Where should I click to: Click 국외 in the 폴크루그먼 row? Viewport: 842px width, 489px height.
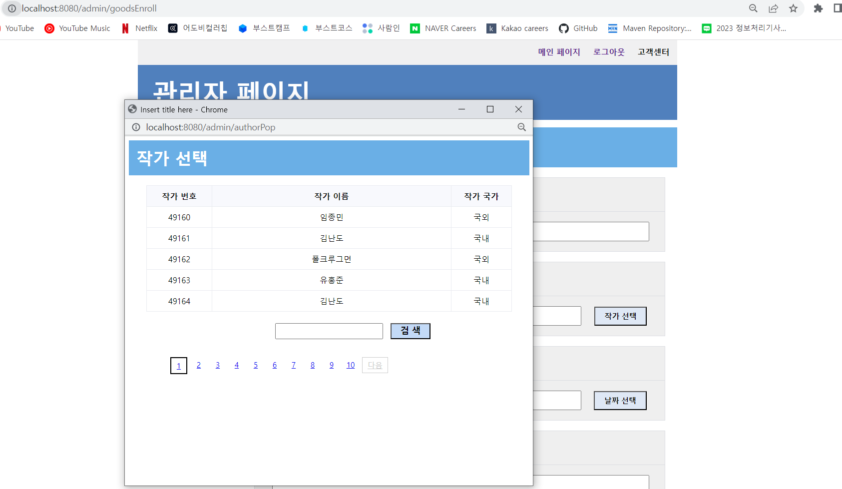[x=481, y=259]
